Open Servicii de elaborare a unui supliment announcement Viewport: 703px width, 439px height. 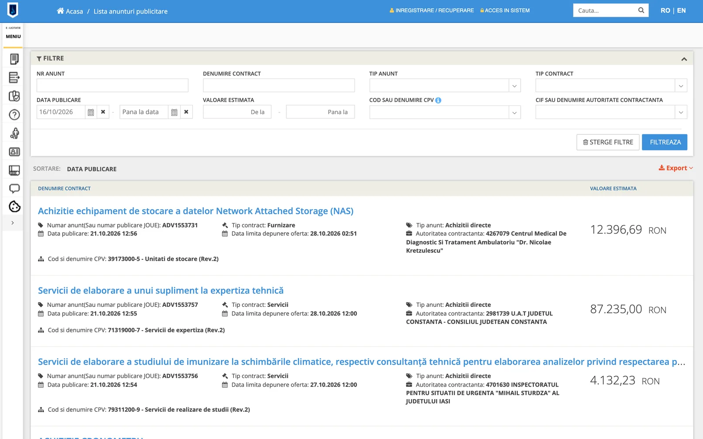[x=161, y=291]
